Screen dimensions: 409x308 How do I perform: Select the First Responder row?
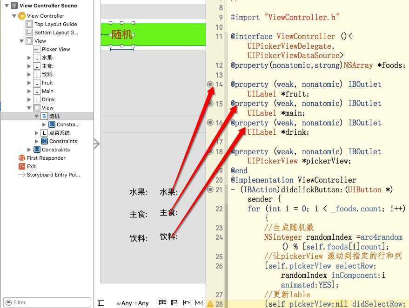click(x=47, y=158)
